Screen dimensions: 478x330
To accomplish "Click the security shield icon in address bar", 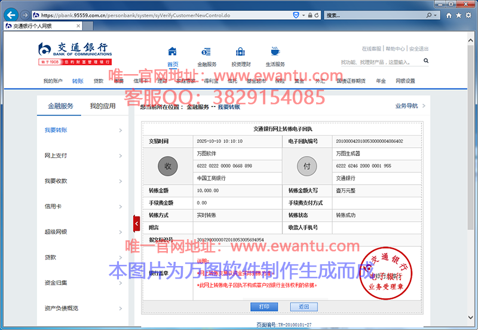I will (296, 15).
